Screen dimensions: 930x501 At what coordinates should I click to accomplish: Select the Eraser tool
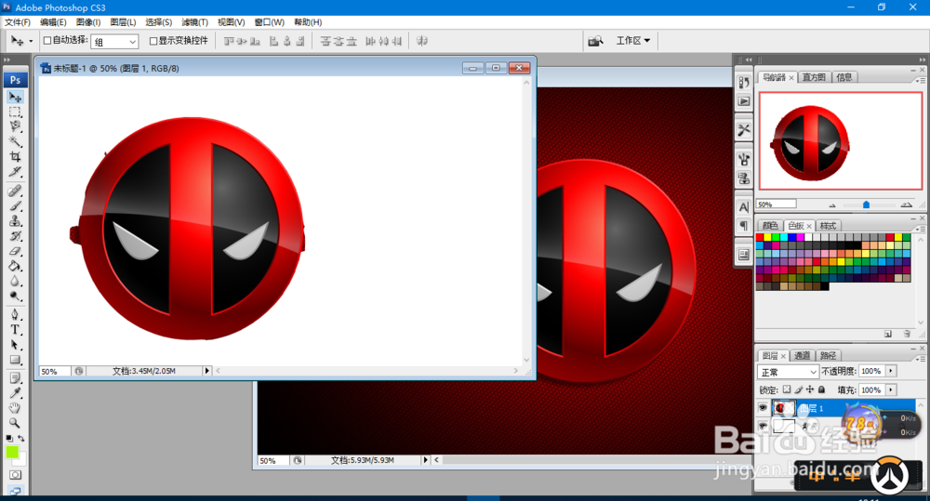click(x=16, y=251)
